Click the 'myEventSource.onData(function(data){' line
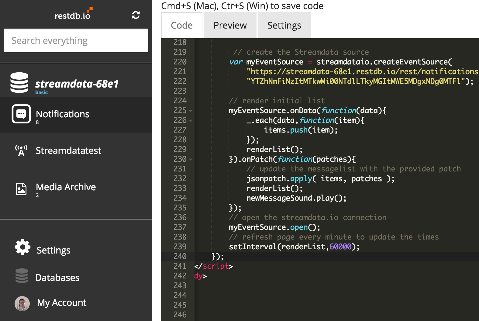Viewport: 479px width, 321px height. (x=308, y=110)
